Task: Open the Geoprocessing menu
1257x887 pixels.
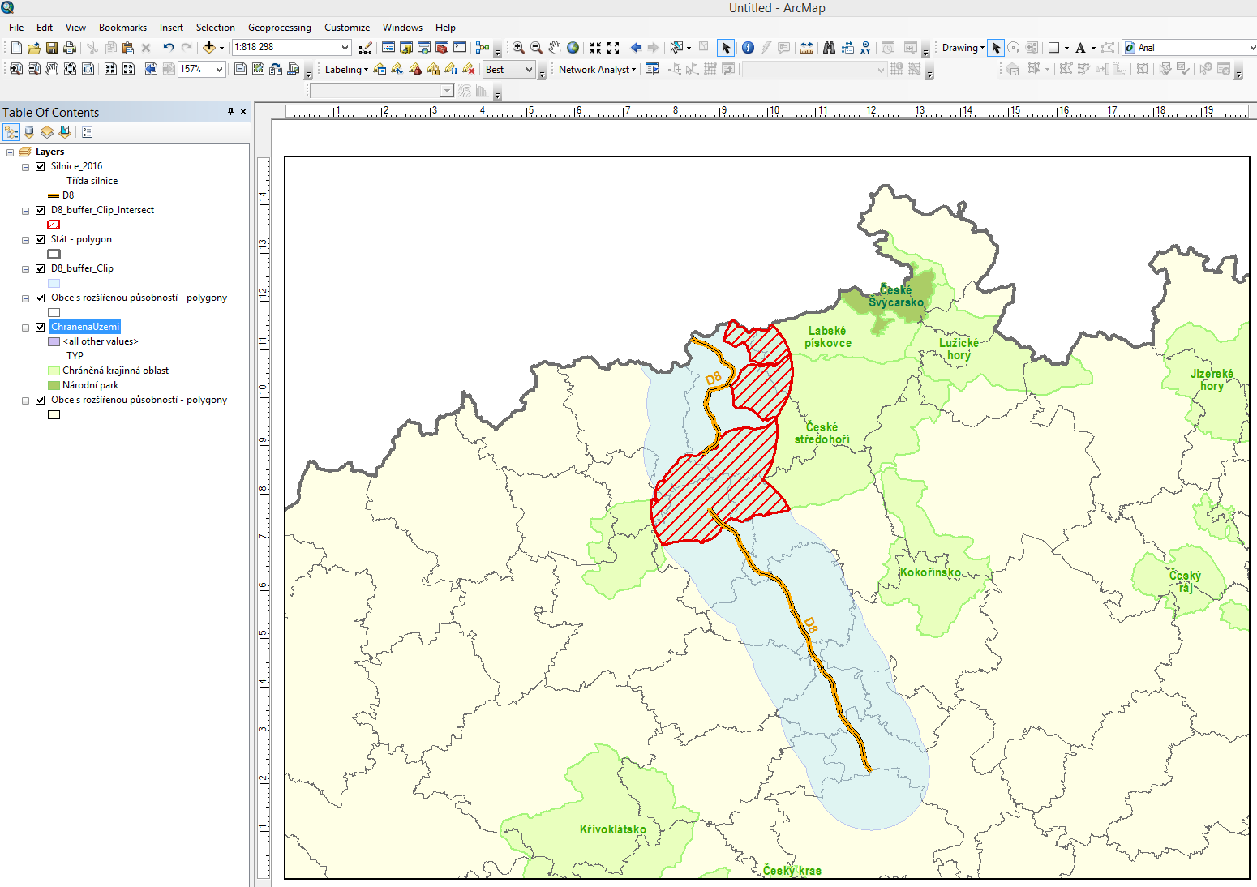Action: pyautogui.click(x=280, y=28)
